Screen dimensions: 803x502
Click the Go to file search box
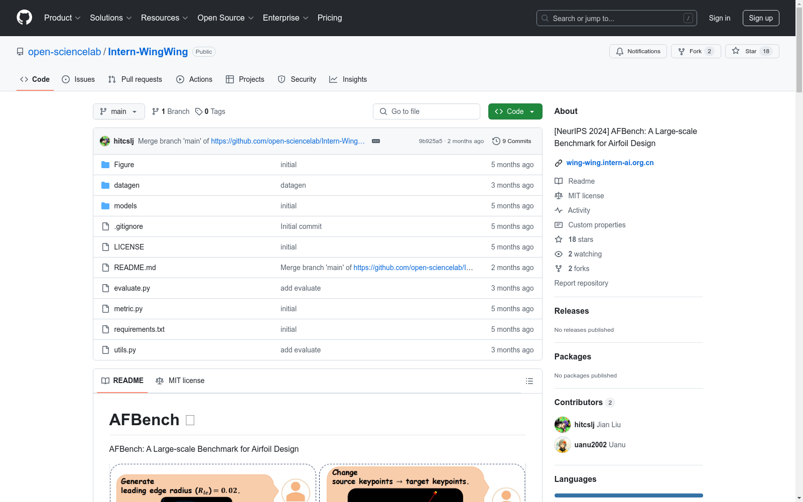(427, 111)
